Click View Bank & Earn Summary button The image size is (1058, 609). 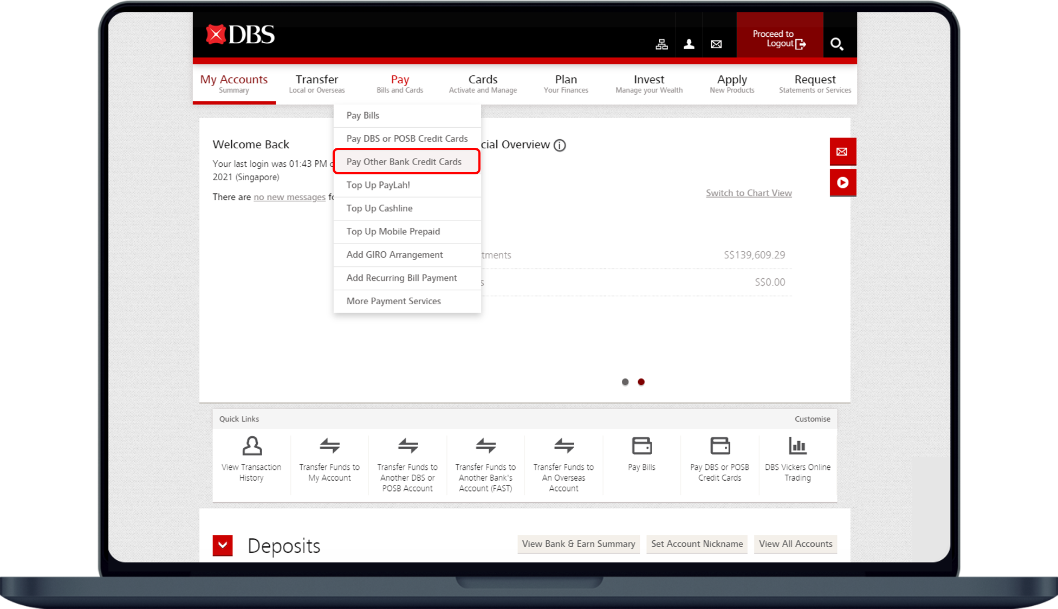(579, 544)
